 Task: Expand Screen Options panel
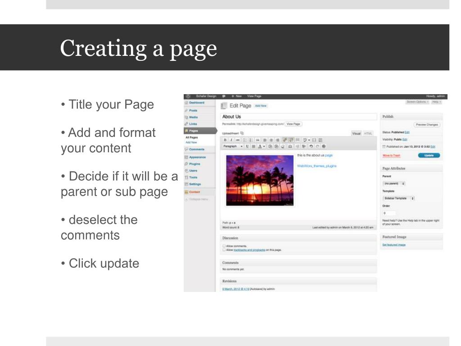417,102
